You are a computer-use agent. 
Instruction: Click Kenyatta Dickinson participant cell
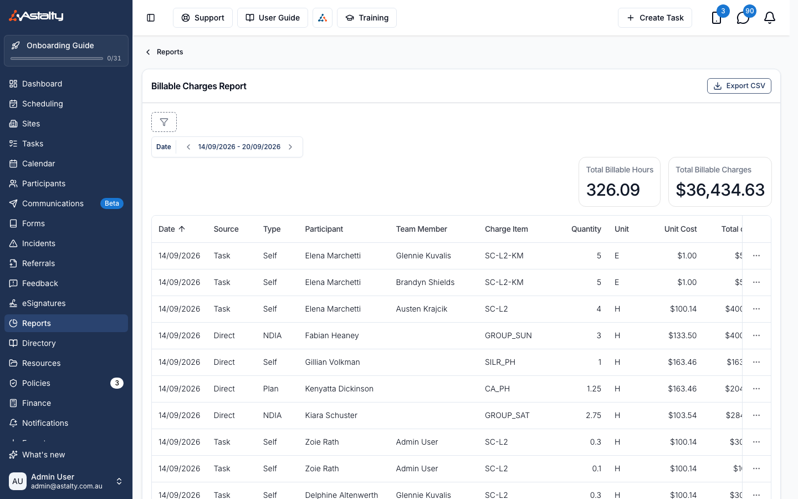339,389
